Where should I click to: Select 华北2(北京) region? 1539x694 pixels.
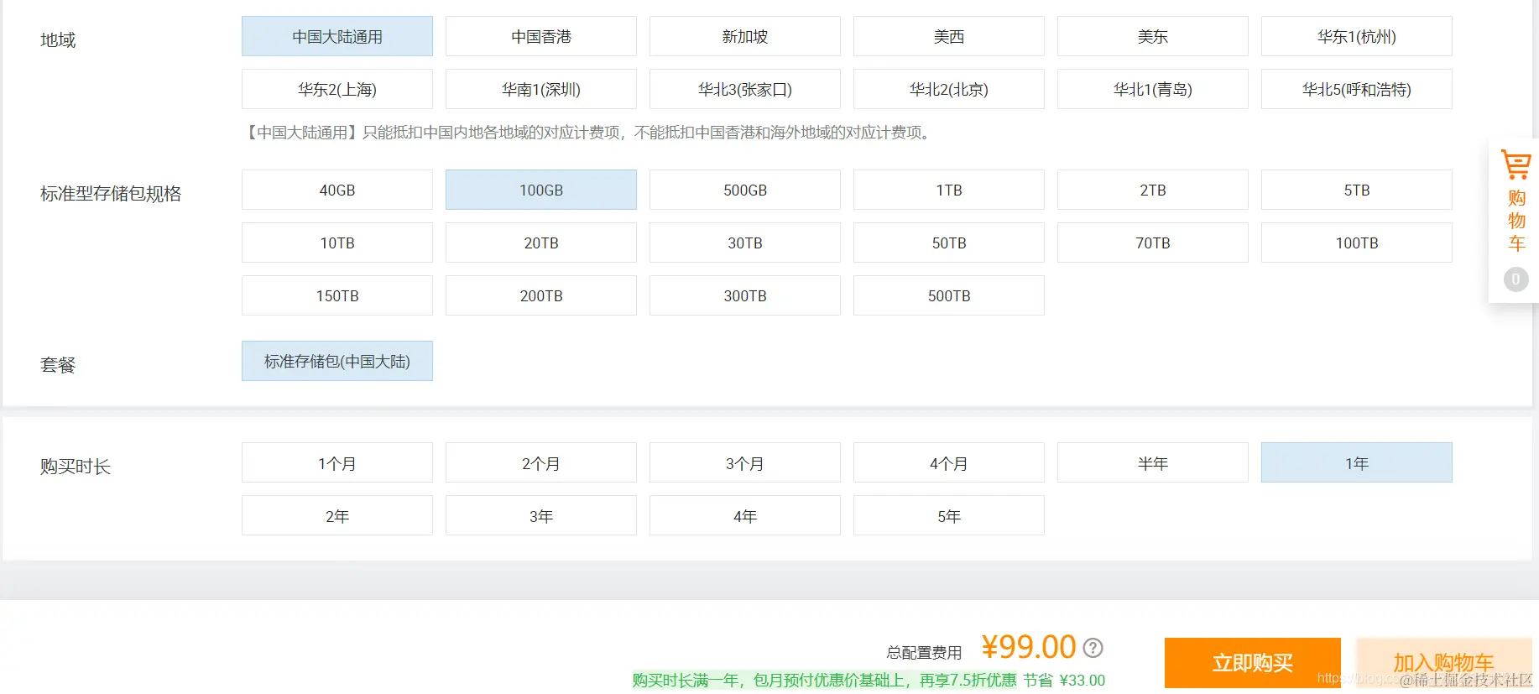pos(949,89)
